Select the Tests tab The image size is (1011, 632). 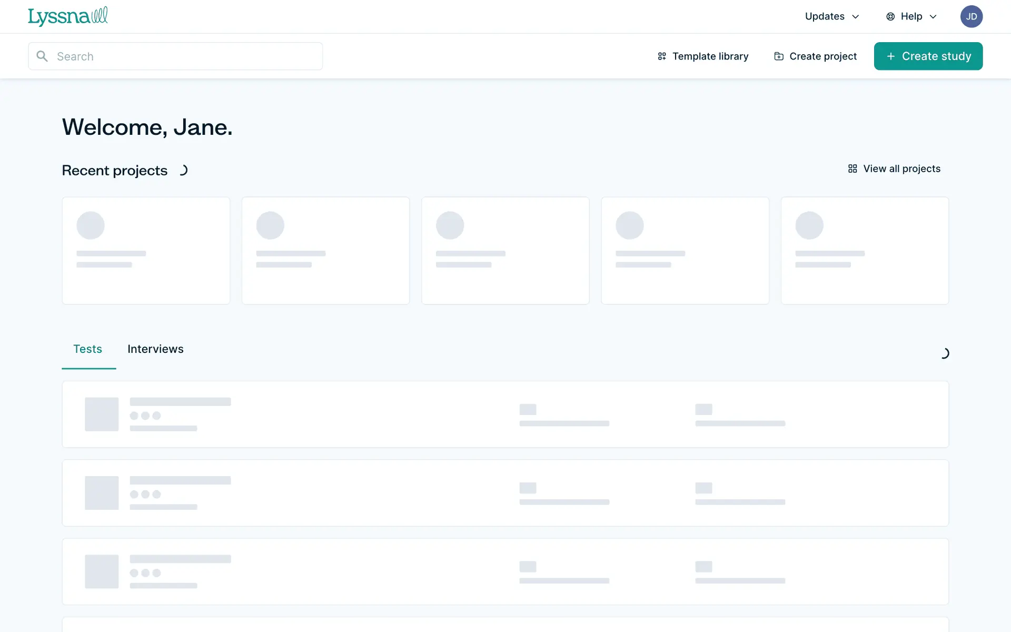tap(87, 349)
